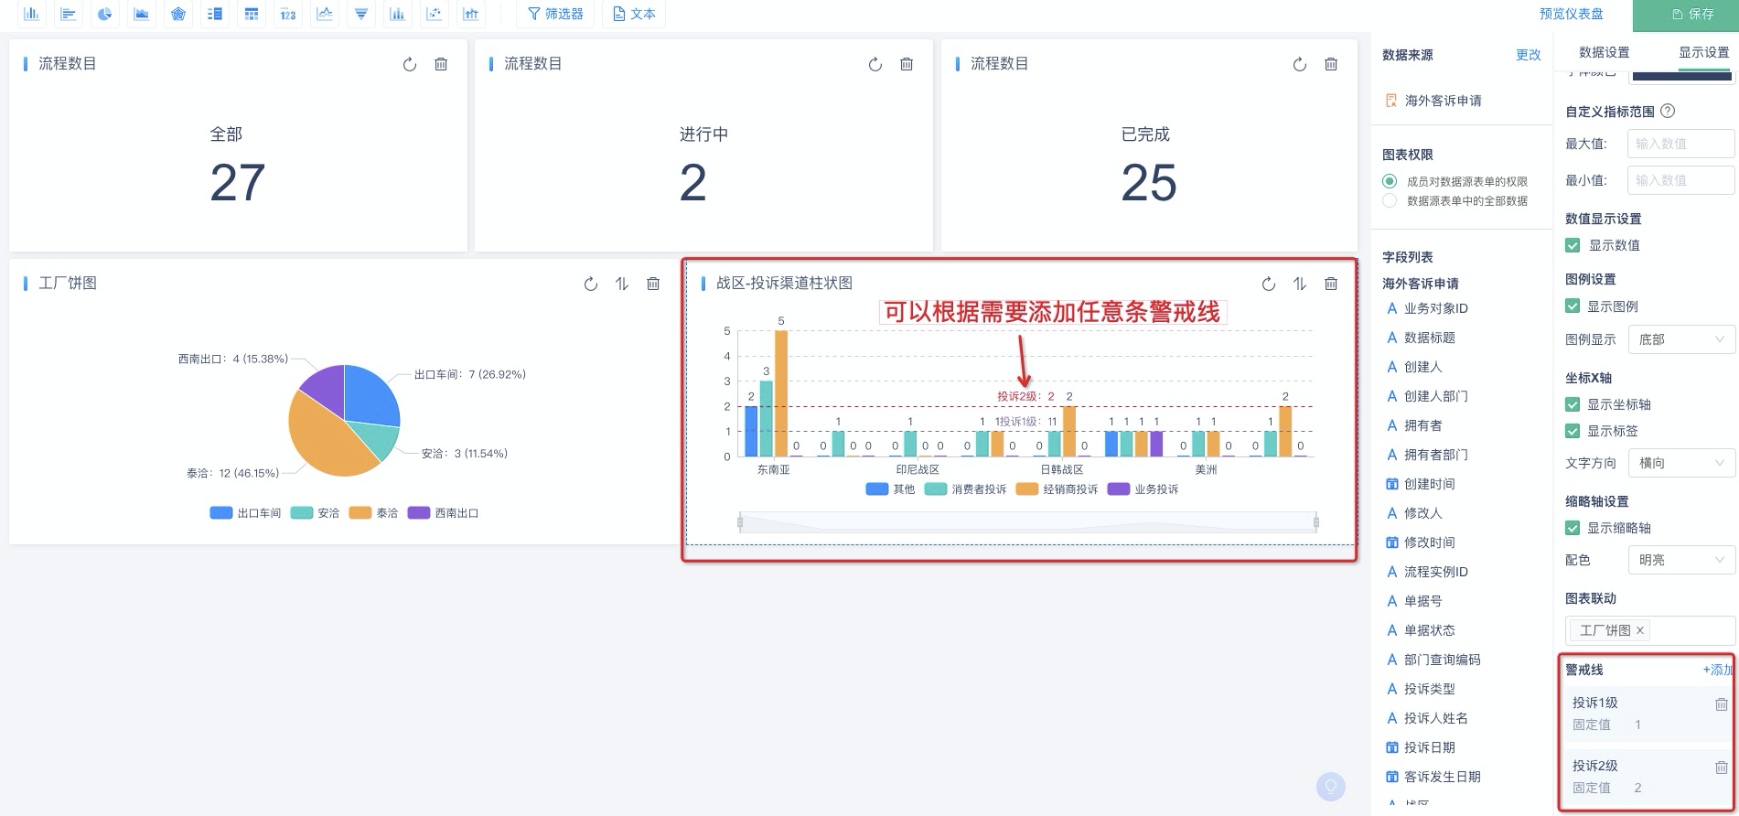Insert a line chart widget
Viewport: 1739px width, 816px height.
pos(325,14)
